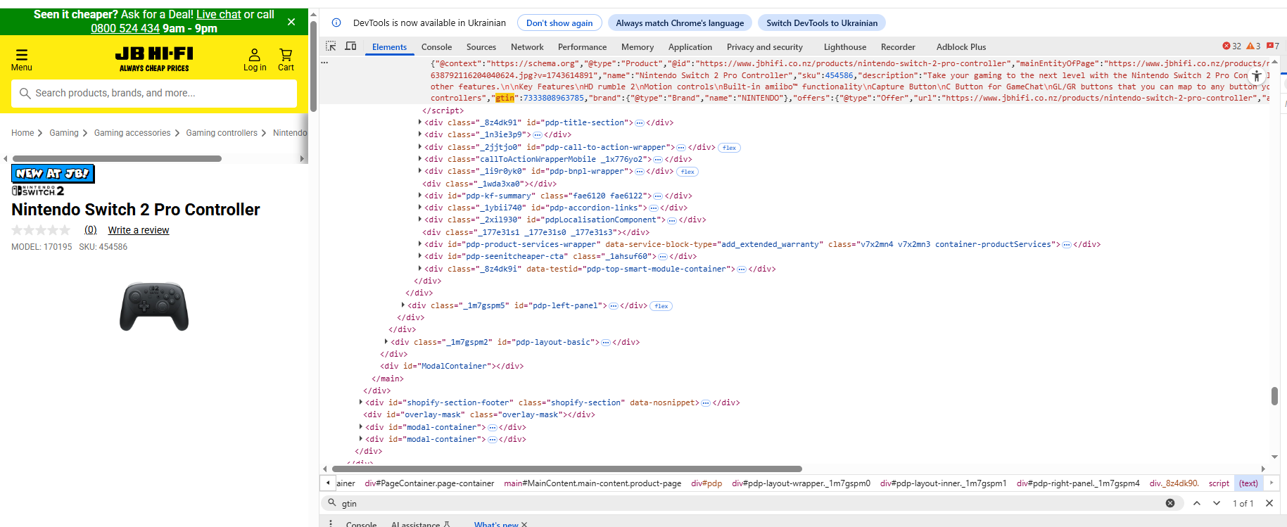Viewport: 1287px width, 527px height.
Task: Toggle flex badge on pdp-bnpl-wrapper
Action: [687, 172]
